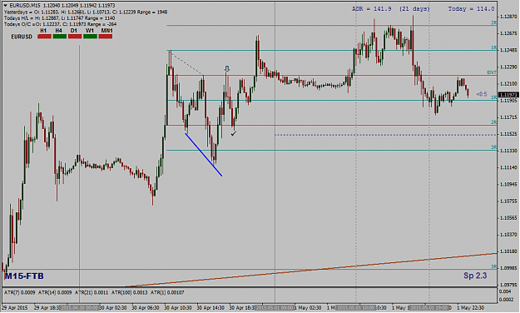Click the '30 Apr 06:30' time label

(146, 308)
